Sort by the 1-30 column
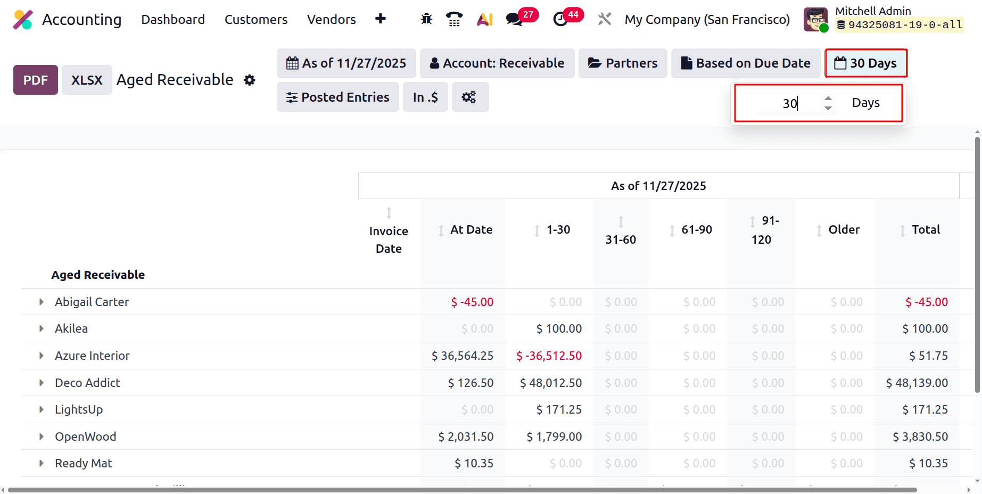This screenshot has height=494, width=982. 537,230
